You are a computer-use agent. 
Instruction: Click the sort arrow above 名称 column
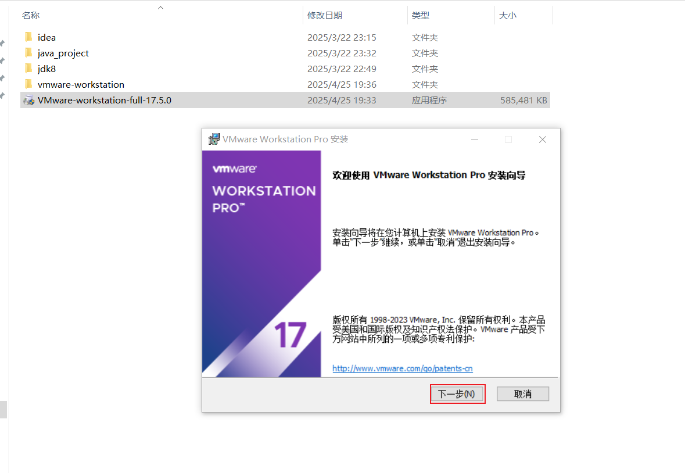tap(160, 8)
